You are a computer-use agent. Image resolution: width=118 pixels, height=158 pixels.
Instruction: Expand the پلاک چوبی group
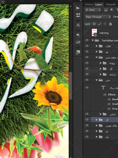click(97, 126)
